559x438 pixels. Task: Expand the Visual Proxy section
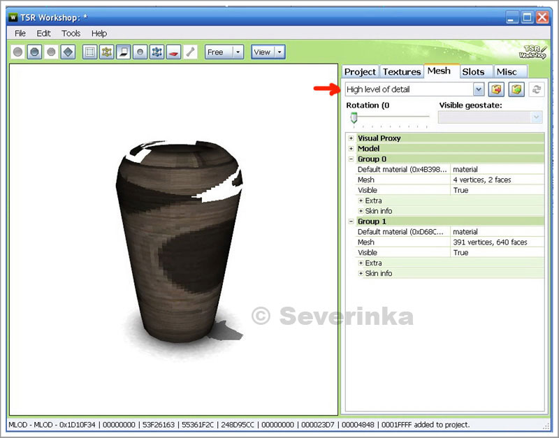tap(351, 138)
